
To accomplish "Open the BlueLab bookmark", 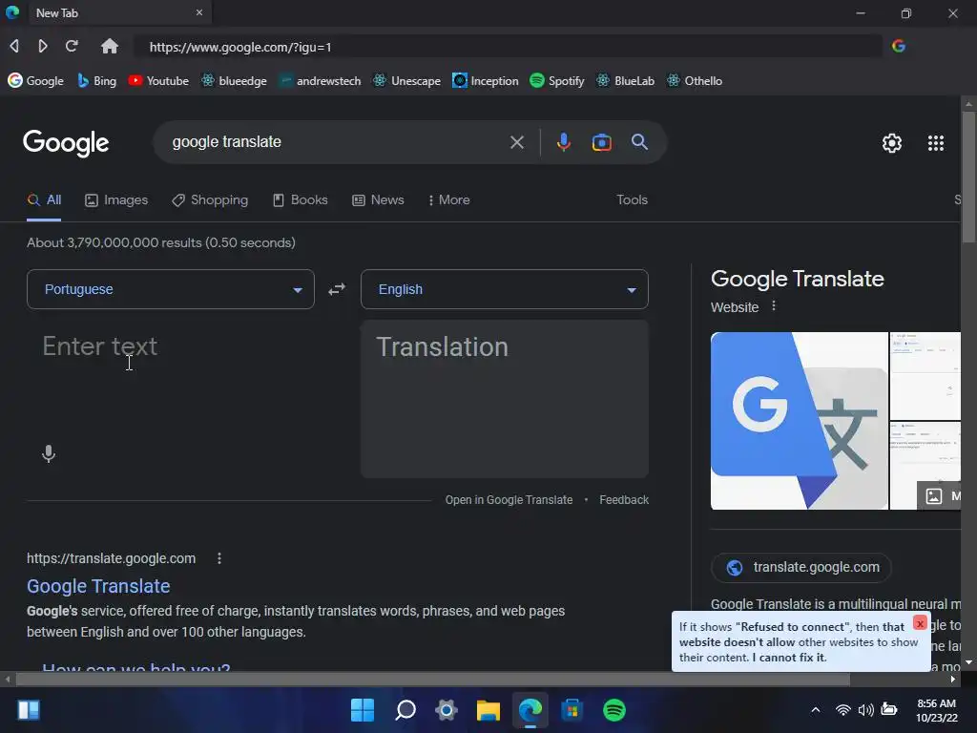I will tap(625, 81).
